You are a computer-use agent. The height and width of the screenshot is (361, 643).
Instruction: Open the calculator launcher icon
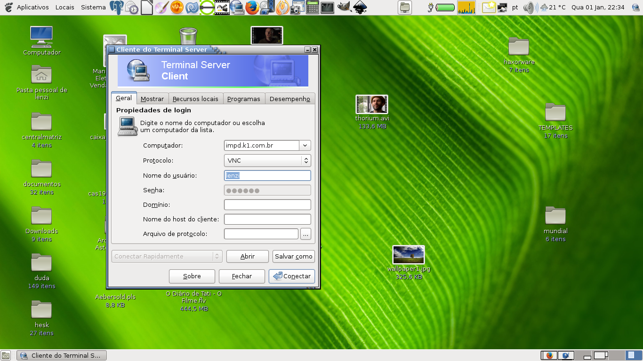312,8
